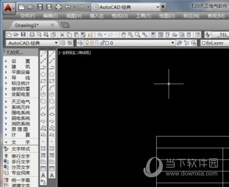229x187 pixels.
Task: Click Open in the quick access toolbar
Action: pos(31,7)
